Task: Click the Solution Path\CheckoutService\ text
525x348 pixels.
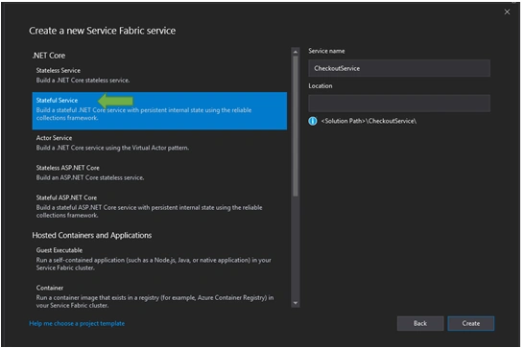Action: tap(369, 121)
